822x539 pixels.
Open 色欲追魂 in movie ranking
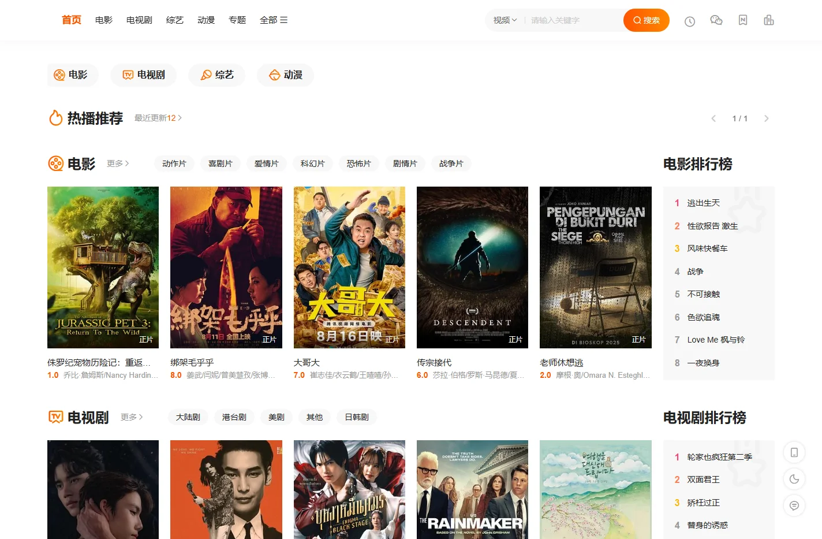pyautogui.click(x=704, y=317)
